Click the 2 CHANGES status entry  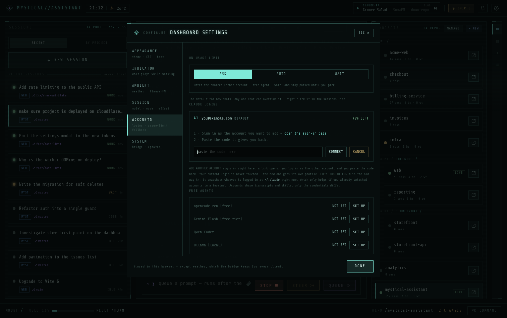click(x=450, y=311)
